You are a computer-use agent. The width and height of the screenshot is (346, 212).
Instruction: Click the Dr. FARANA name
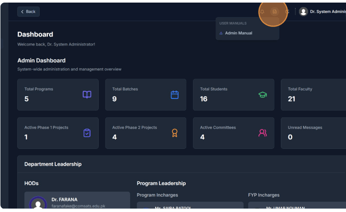click(x=65, y=200)
